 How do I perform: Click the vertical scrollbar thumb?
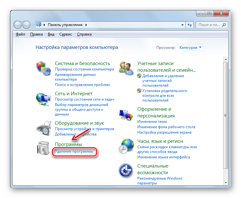click(225, 115)
